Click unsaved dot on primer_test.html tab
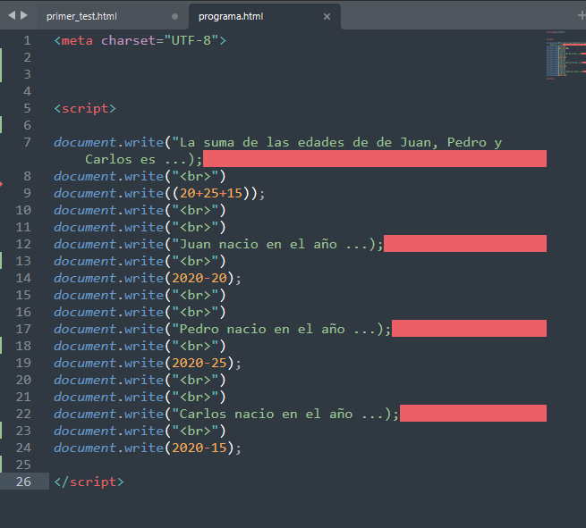The height and width of the screenshot is (528, 586). pyautogui.click(x=174, y=16)
